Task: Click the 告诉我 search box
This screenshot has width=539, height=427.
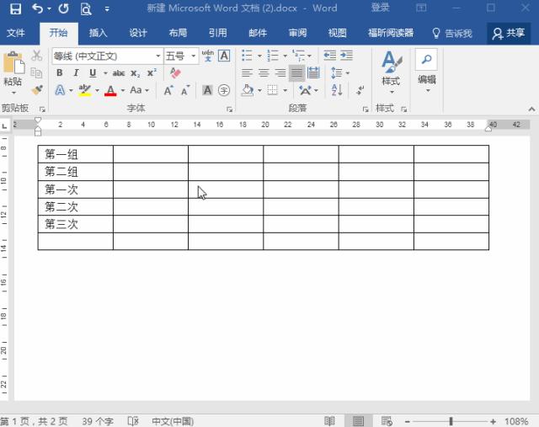Action: (x=452, y=34)
